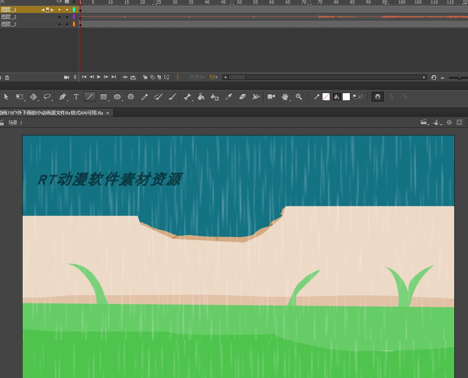
Task: Select the Eraser tool
Action: tap(242, 97)
